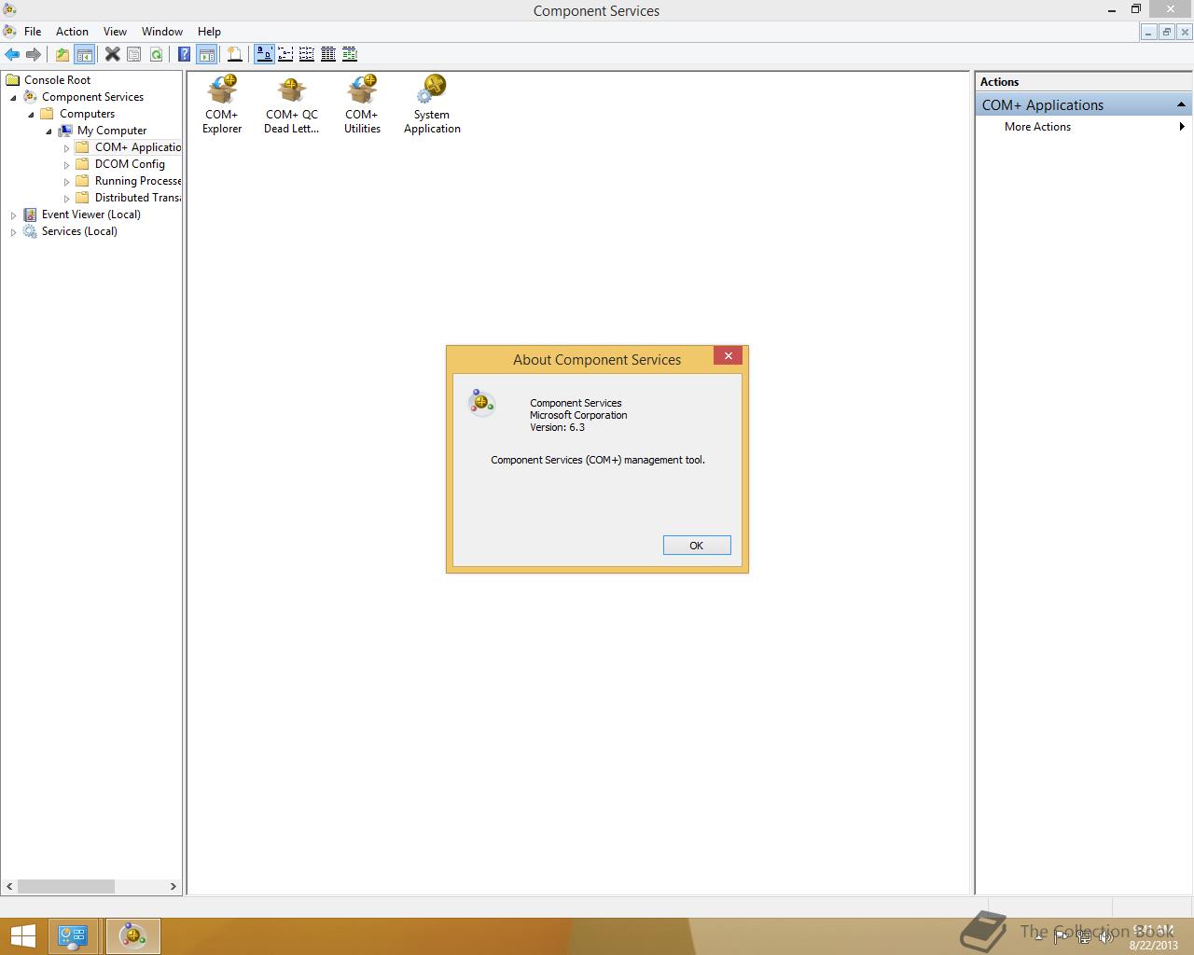The width and height of the screenshot is (1194, 955).
Task: Switch to List view icon
Action: 307,54
